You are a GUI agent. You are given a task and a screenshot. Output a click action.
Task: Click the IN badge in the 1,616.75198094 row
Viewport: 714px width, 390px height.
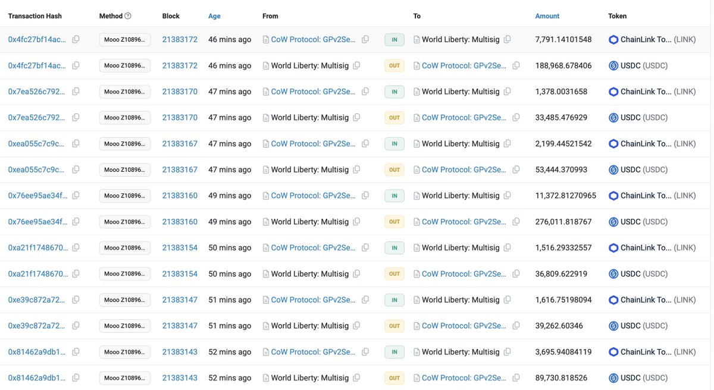394,300
